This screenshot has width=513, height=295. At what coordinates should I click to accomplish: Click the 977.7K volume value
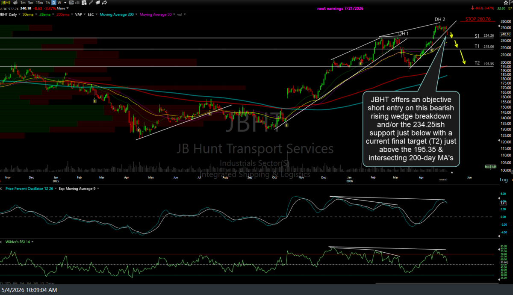[x=13, y=9]
